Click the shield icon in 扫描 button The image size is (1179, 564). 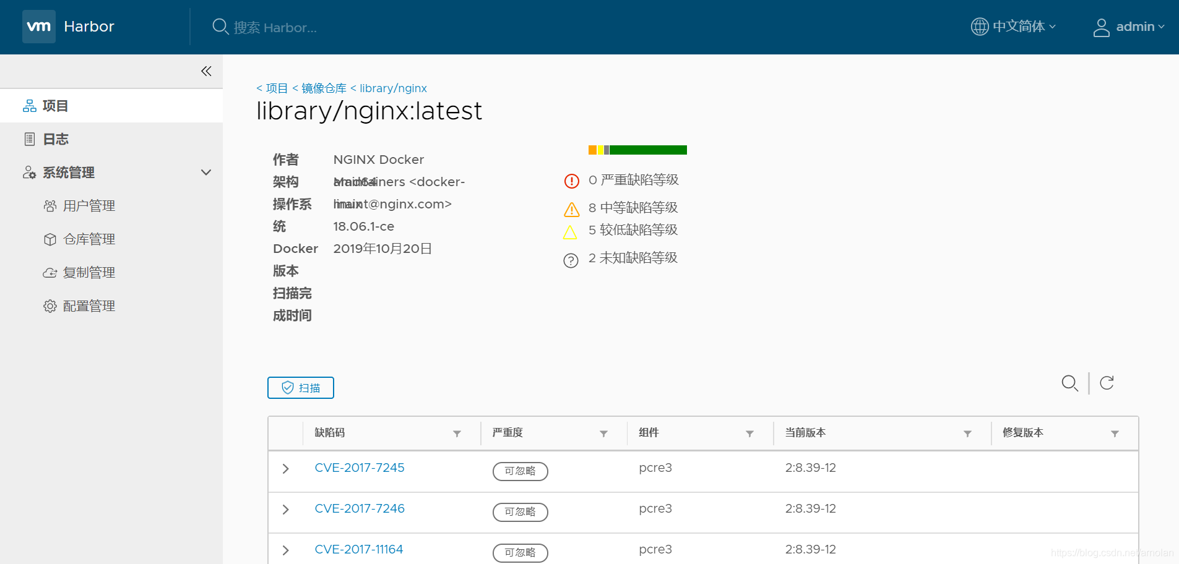click(x=288, y=388)
